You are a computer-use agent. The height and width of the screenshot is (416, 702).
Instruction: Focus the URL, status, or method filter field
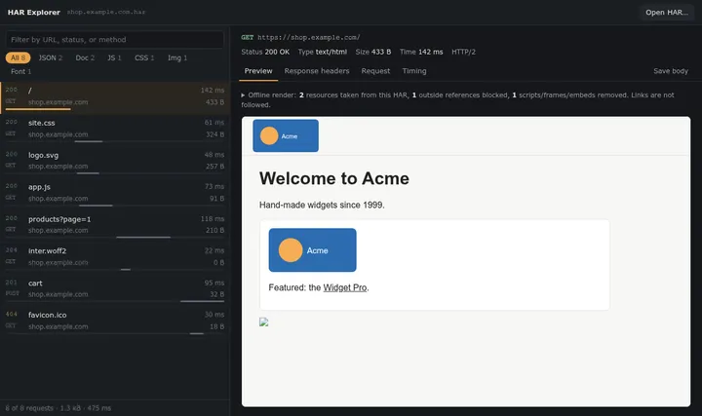click(x=115, y=40)
